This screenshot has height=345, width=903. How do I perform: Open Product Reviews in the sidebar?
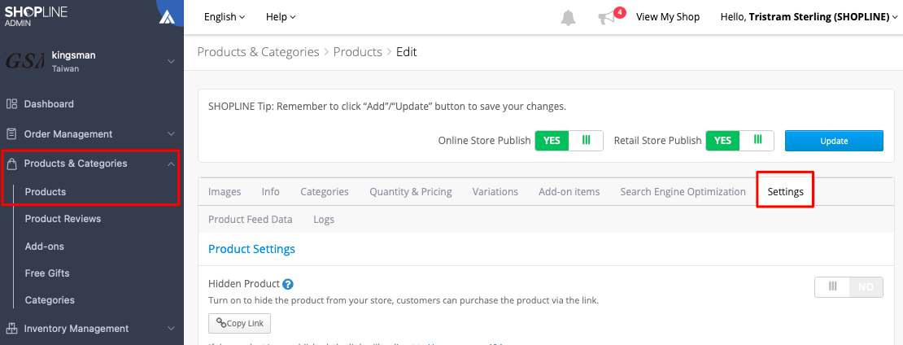63,219
